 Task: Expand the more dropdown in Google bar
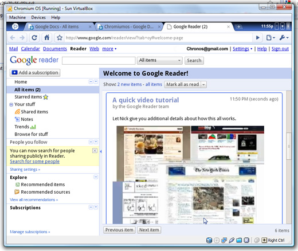click(x=109, y=49)
